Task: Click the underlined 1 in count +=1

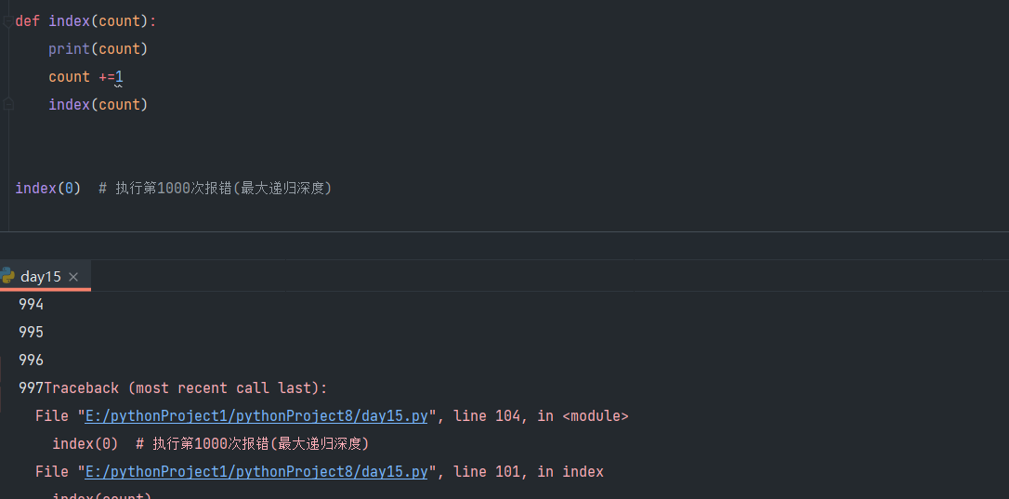Action: point(119,77)
